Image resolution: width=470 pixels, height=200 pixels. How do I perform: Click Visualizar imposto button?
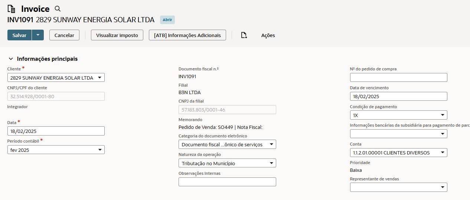pyautogui.click(x=117, y=35)
